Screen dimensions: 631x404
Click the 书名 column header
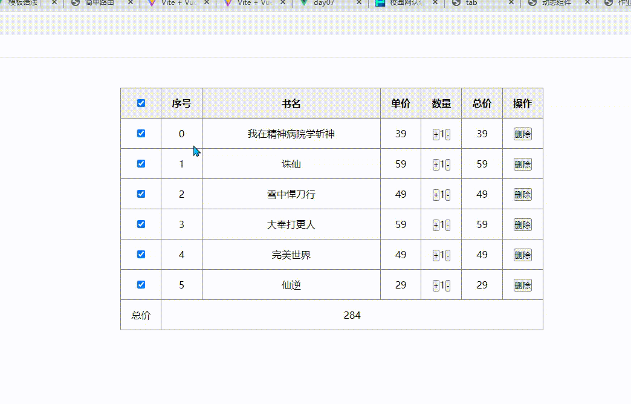tap(291, 103)
